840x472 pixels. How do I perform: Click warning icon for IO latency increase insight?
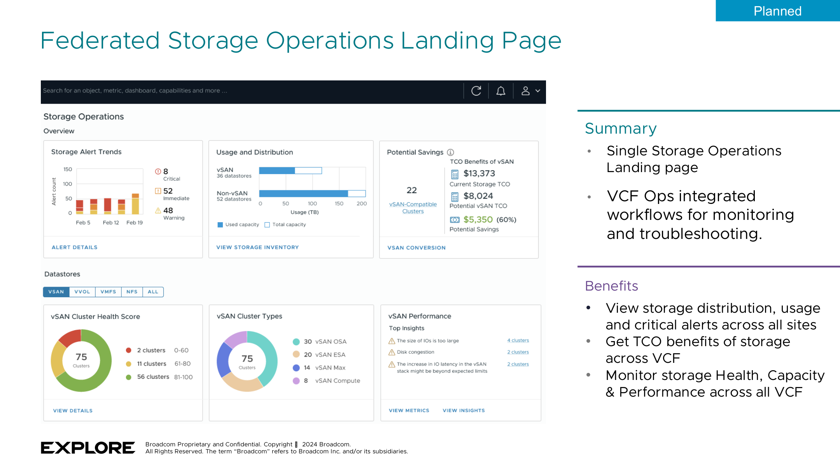click(392, 364)
